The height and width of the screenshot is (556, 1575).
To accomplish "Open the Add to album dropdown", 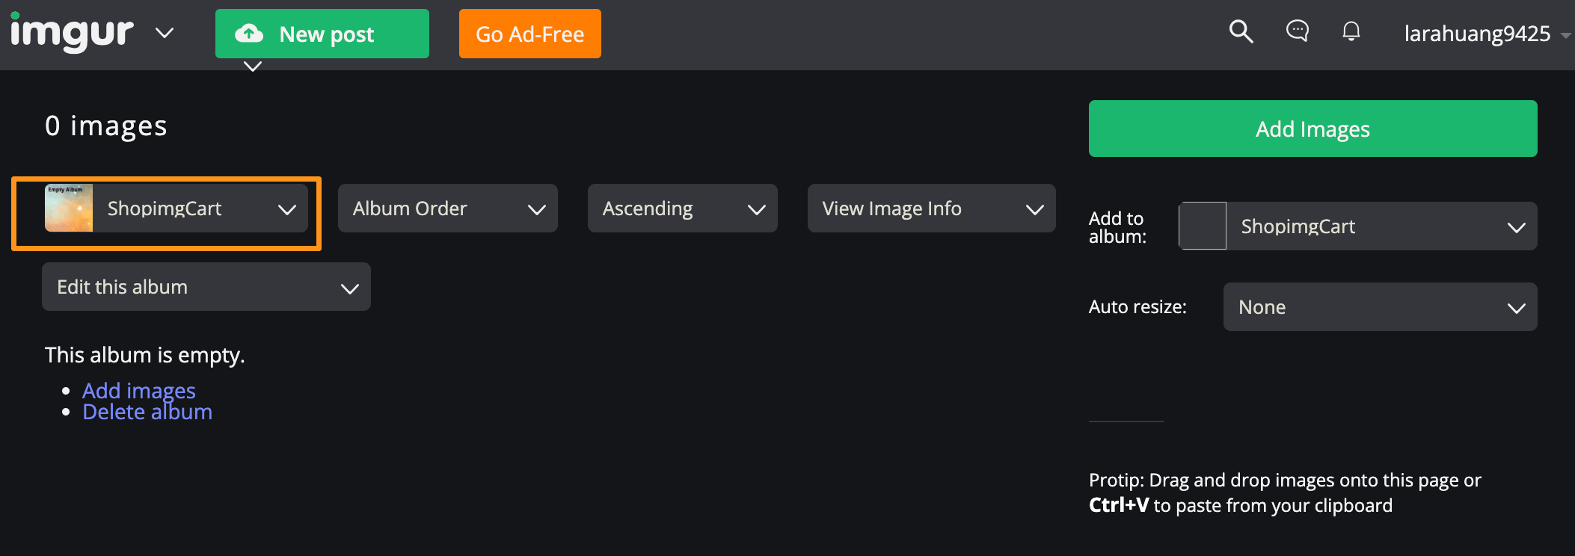I will (1381, 226).
